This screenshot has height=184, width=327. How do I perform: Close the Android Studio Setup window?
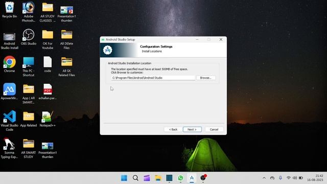221,39
